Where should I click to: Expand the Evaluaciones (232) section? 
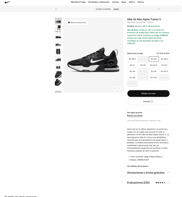pyautogui.click(x=148, y=182)
